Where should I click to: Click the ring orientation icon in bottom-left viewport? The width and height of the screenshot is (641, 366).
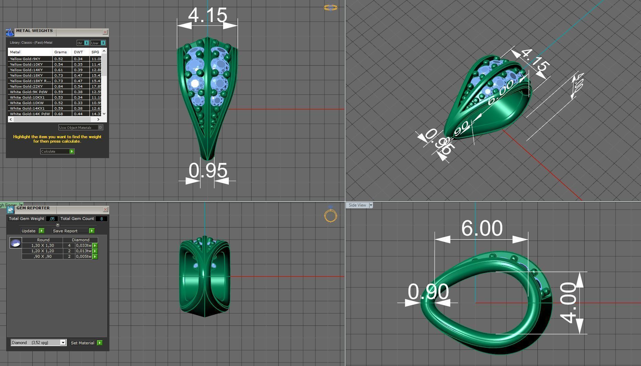[331, 214]
